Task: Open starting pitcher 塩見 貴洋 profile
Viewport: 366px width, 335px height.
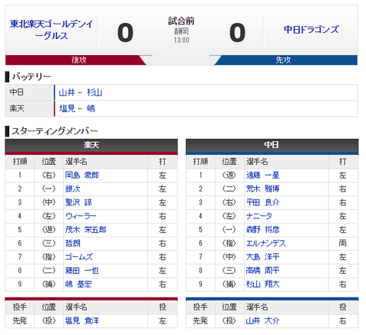Action: pos(82,321)
